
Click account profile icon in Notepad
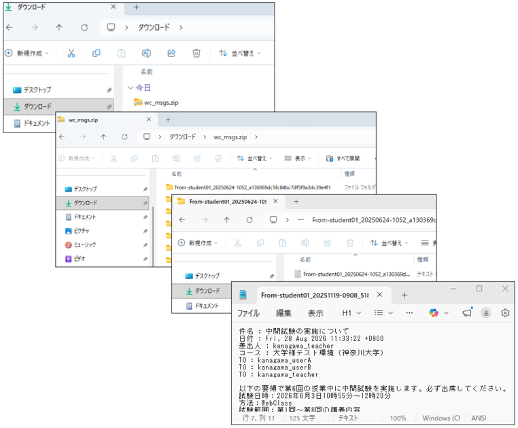[486, 313]
